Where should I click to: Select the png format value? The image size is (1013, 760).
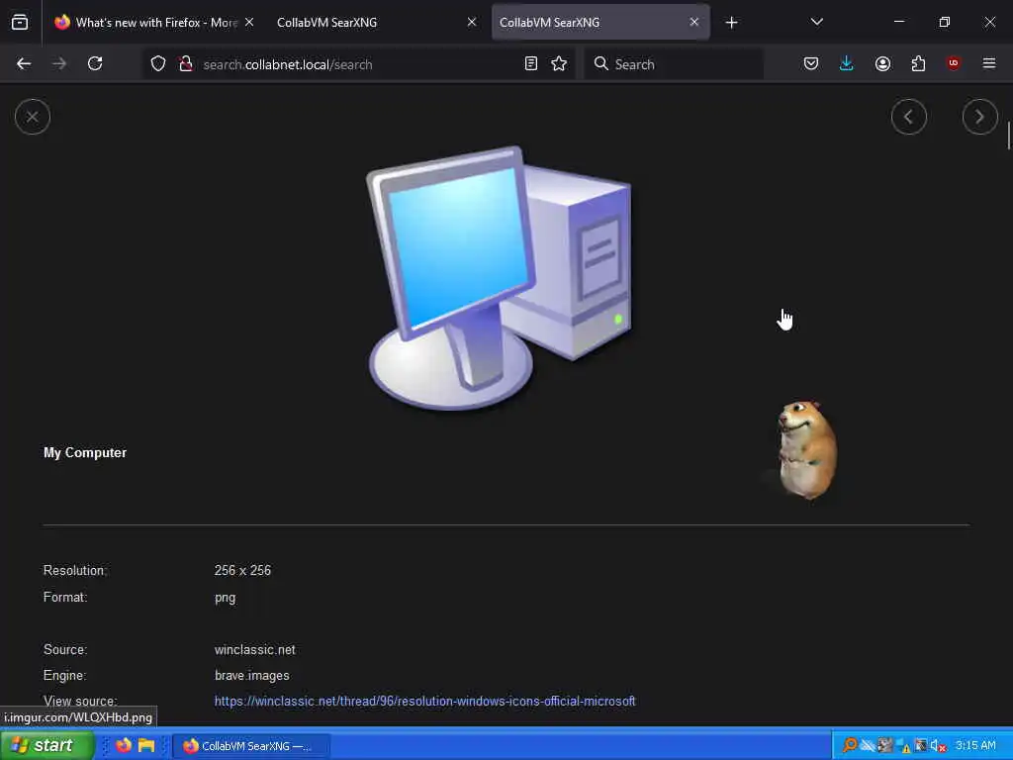pyautogui.click(x=225, y=598)
